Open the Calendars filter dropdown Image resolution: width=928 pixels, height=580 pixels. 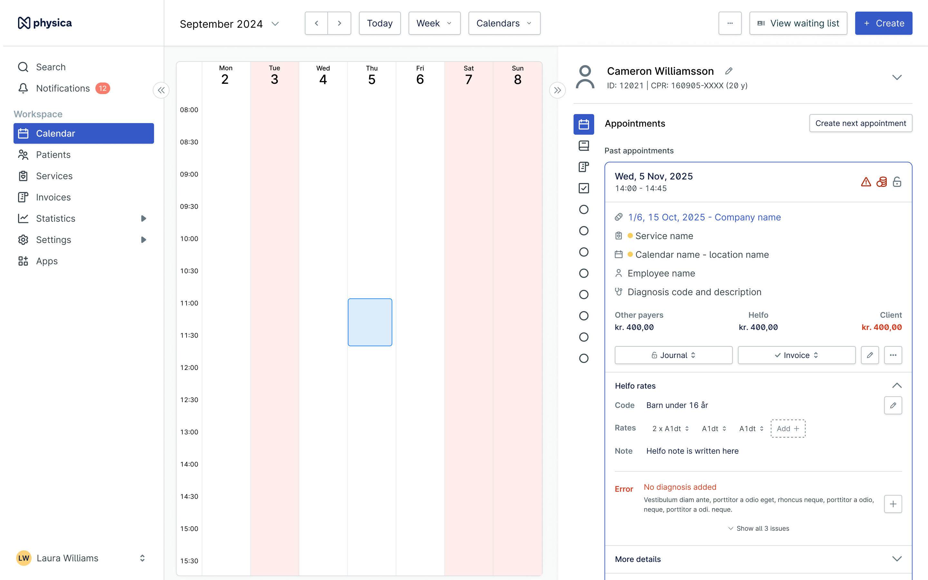(x=504, y=23)
